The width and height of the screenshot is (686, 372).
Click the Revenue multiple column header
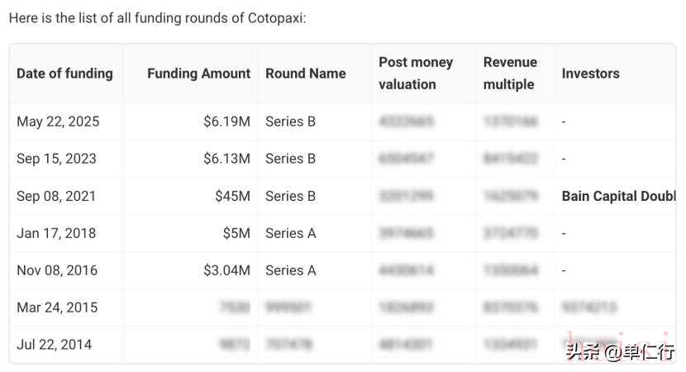pyautogui.click(x=510, y=74)
